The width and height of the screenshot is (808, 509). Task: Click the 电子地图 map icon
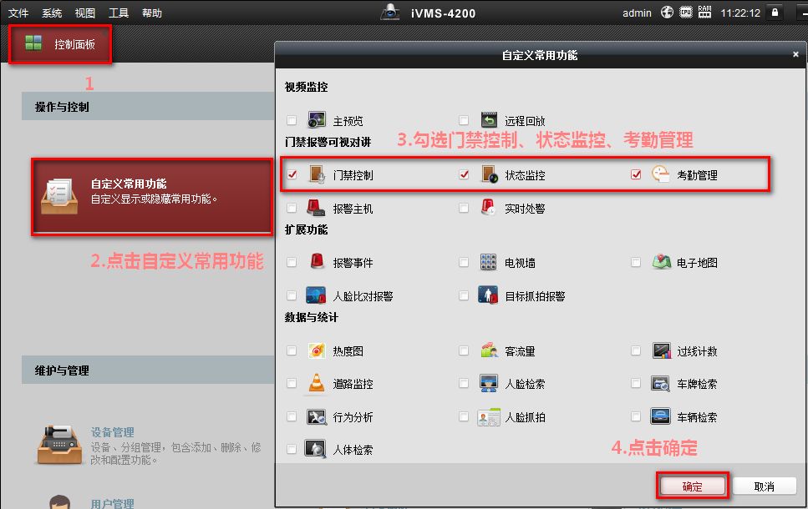click(662, 262)
